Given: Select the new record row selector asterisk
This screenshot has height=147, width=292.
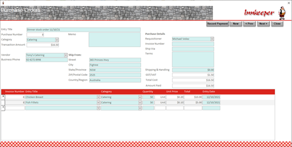Looking at the screenshot, I should [x=3, y=108].
